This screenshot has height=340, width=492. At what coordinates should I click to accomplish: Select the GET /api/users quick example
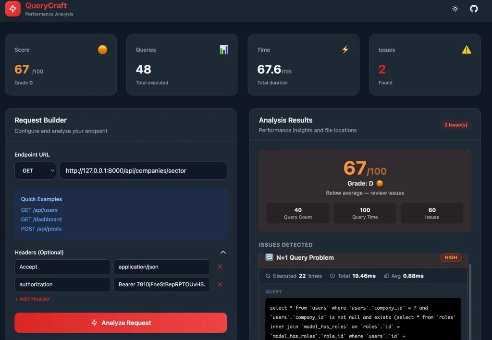[x=40, y=210]
